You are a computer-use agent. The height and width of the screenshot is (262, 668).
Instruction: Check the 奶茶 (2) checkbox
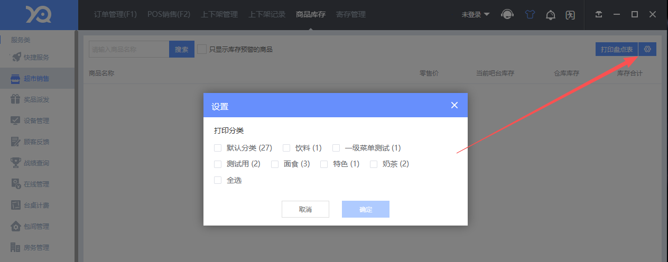pyautogui.click(x=374, y=164)
